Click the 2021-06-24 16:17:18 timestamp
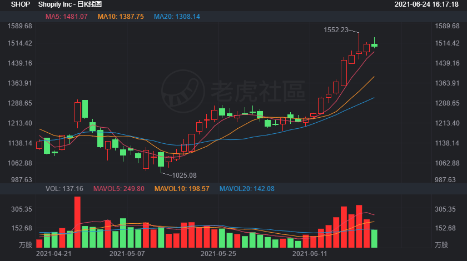Image resolution: width=467 pixels, height=261 pixels. coord(426,4)
